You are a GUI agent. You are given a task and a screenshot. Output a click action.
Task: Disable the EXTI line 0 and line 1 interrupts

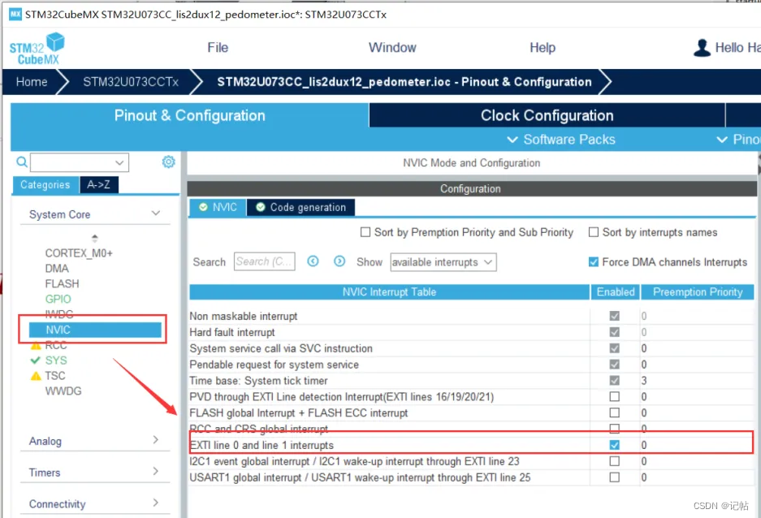click(615, 445)
